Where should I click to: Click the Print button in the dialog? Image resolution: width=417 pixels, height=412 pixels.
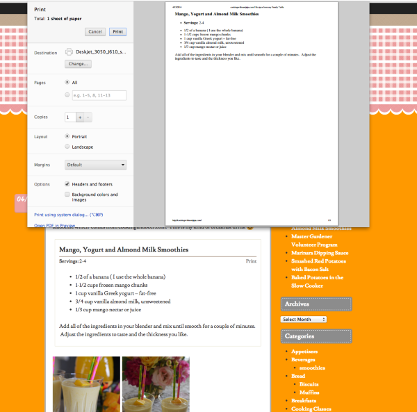click(118, 32)
